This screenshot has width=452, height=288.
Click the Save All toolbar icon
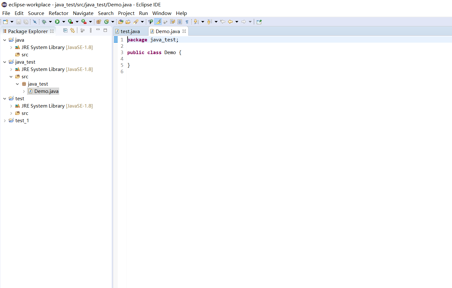[26, 22]
